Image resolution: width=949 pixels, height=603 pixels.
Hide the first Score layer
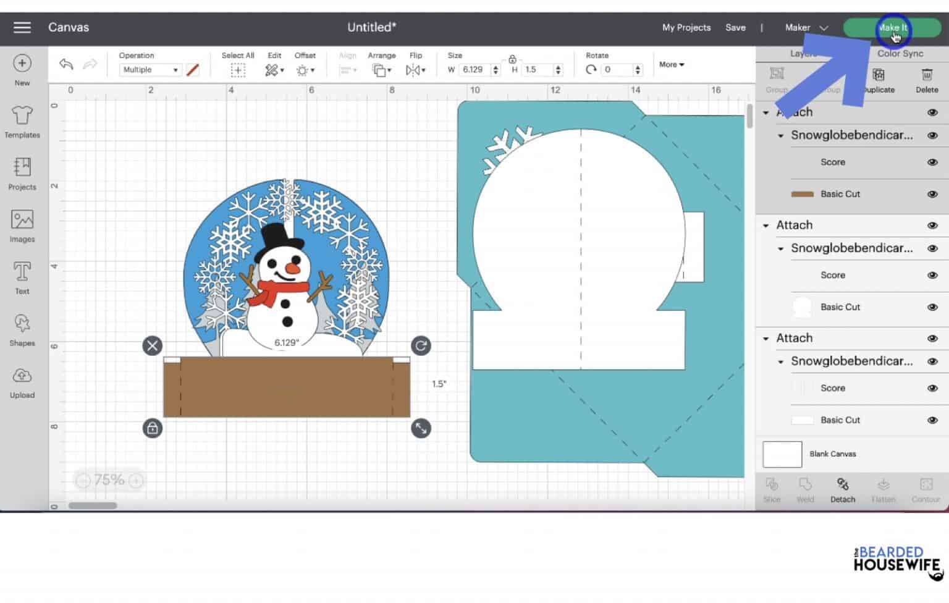click(933, 162)
